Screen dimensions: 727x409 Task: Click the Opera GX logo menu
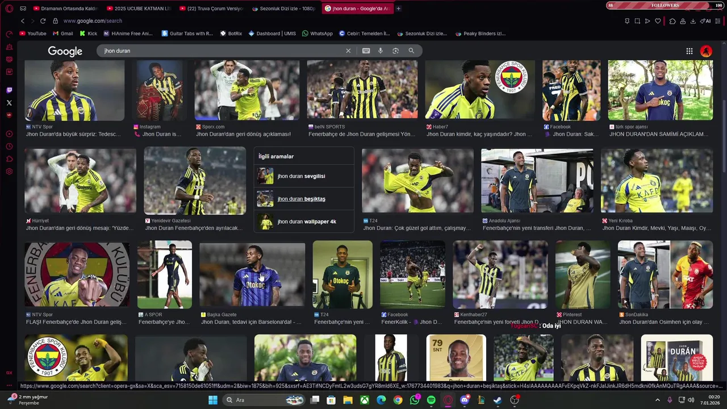[x=9, y=9]
